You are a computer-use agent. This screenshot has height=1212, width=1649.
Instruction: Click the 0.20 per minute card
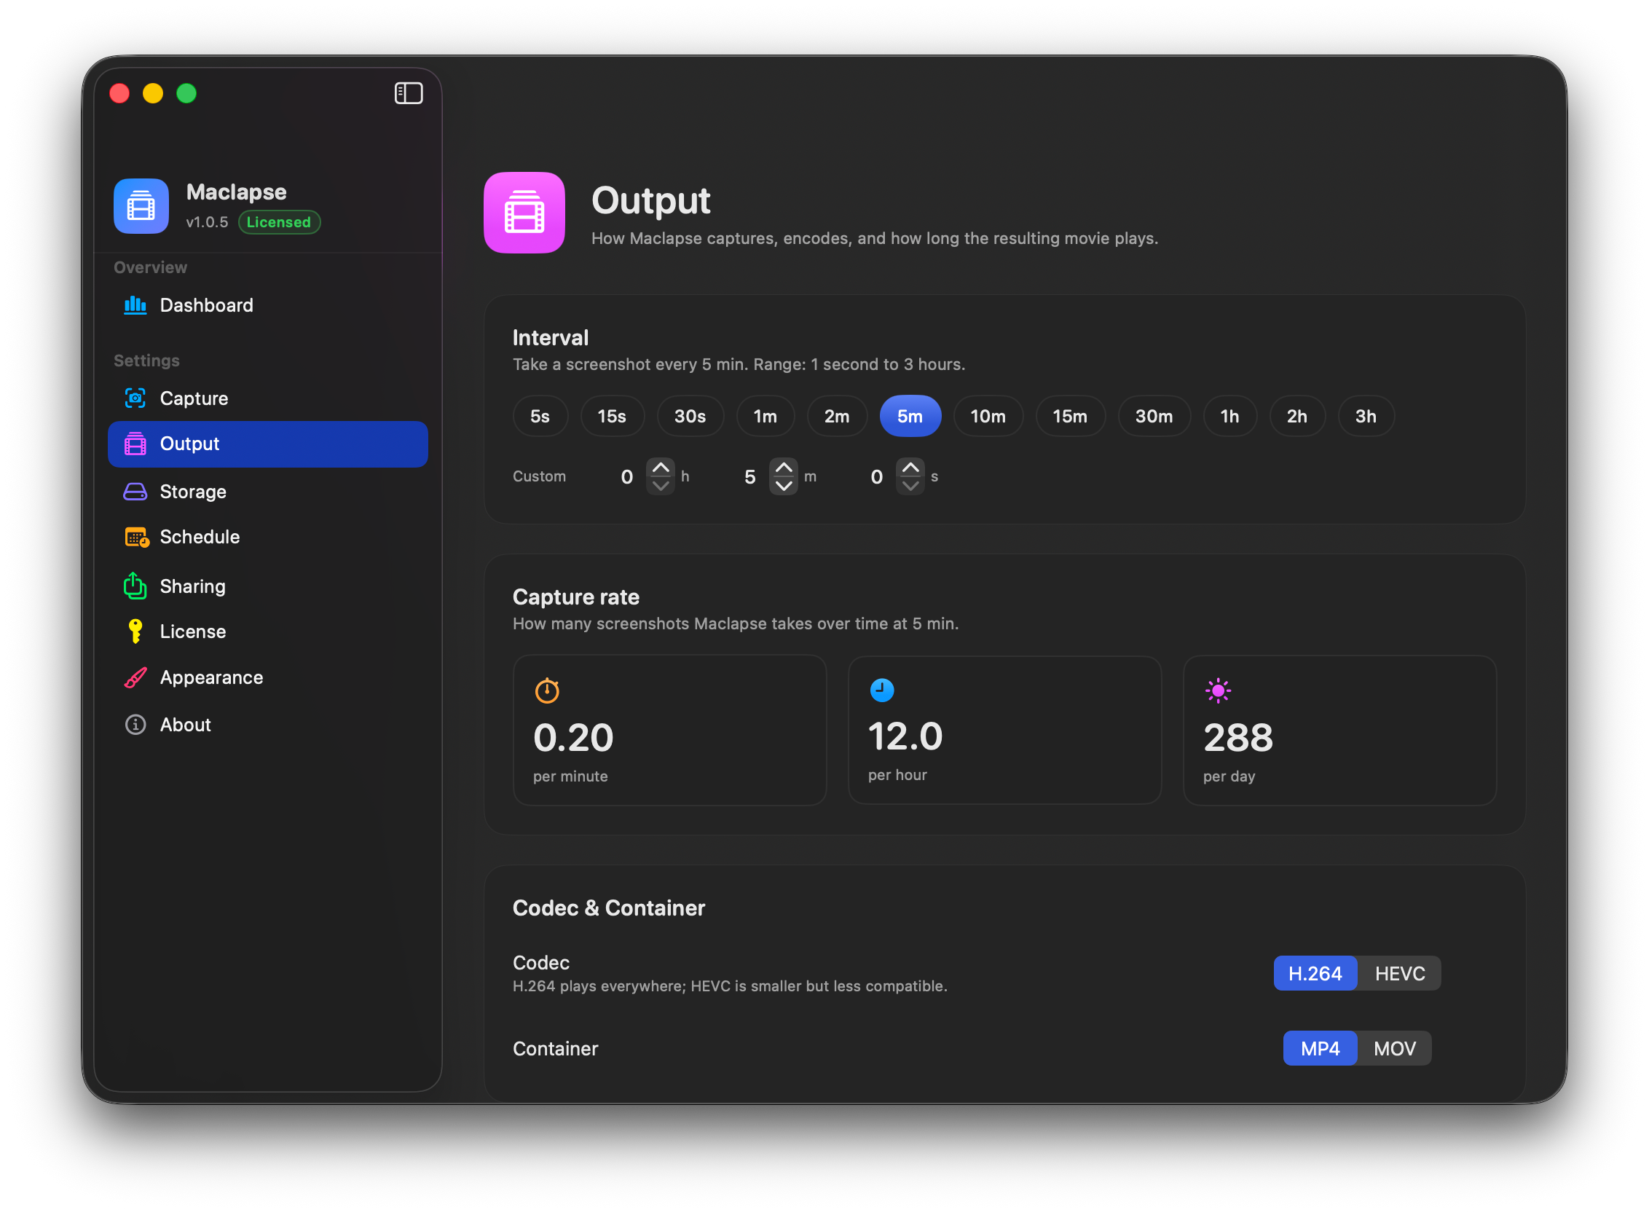[669, 731]
